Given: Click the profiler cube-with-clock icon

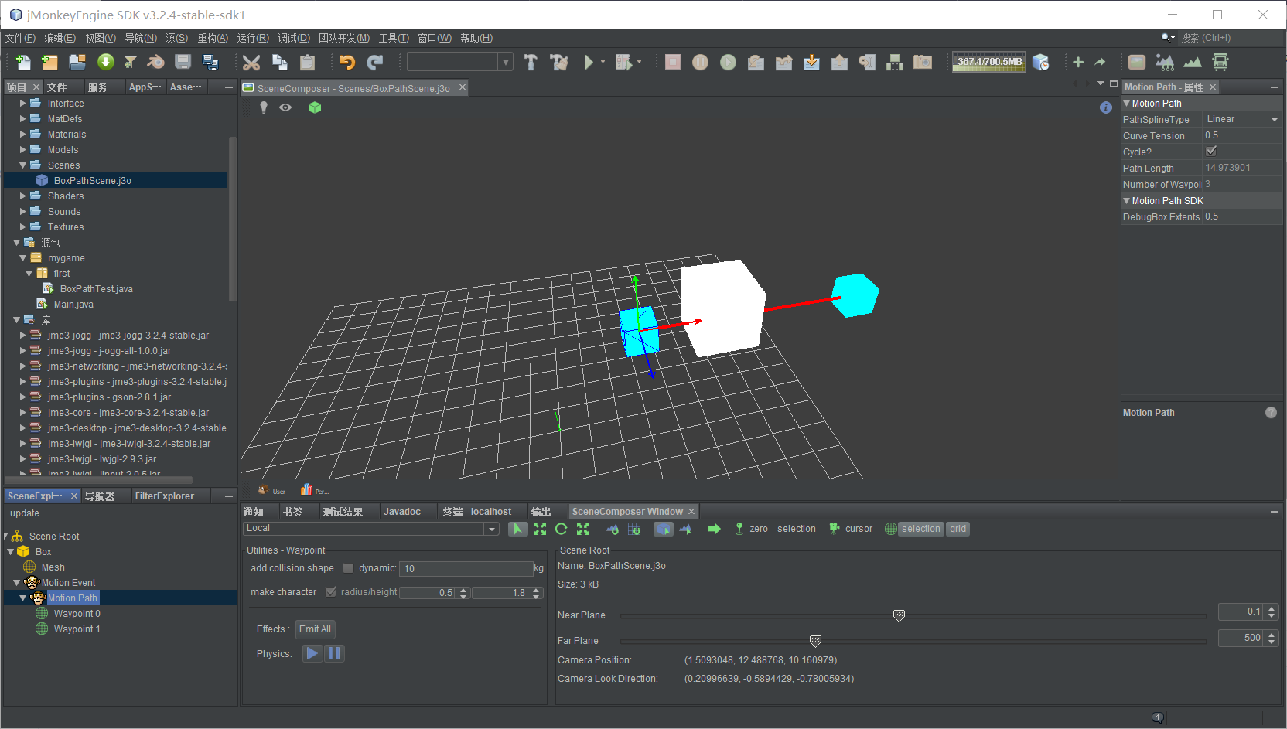Looking at the screenshot, I should pos(1041,62).
